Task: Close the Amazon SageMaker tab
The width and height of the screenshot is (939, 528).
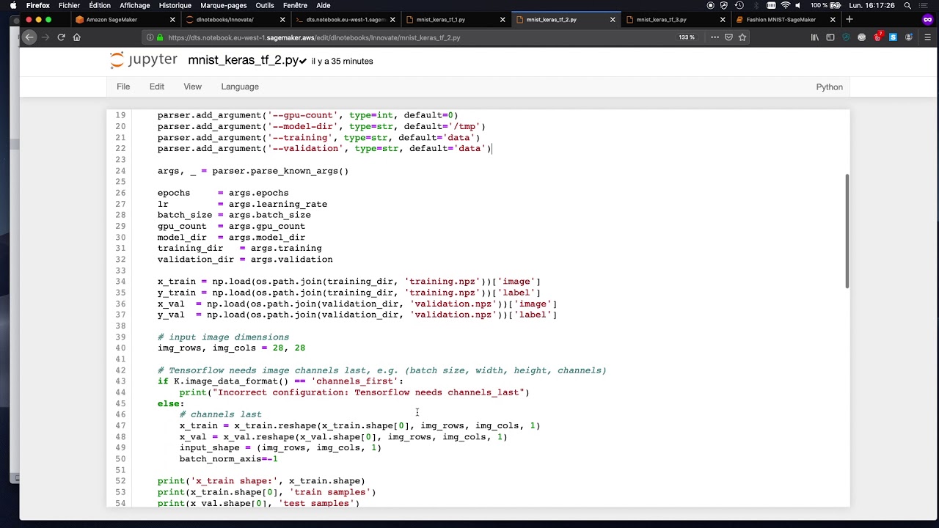Action: (x=172, y=20)
